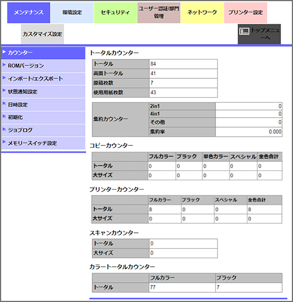Open 状態通知設定 in the side menu
Screen dimensions: 293x302
pyautogui.click(x=43, y=91)
